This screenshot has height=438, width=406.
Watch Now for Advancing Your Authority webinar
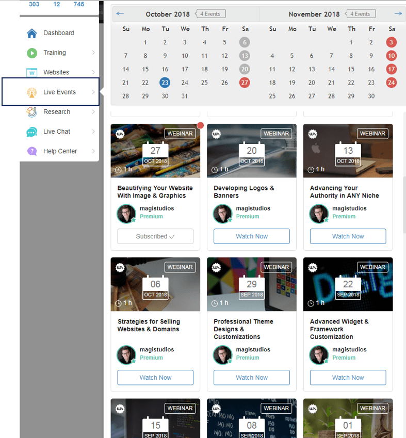click(x=348, y=236)
